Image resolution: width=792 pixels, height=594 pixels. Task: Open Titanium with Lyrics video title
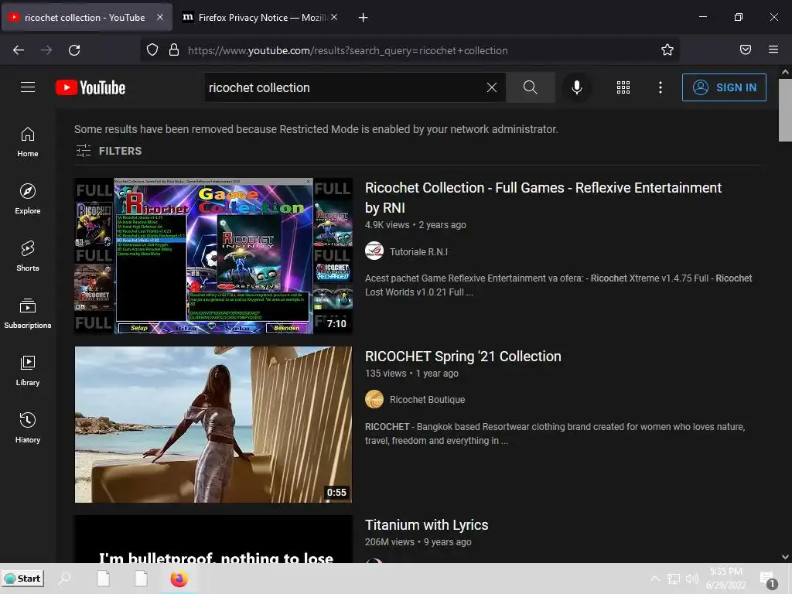[426, 525]
